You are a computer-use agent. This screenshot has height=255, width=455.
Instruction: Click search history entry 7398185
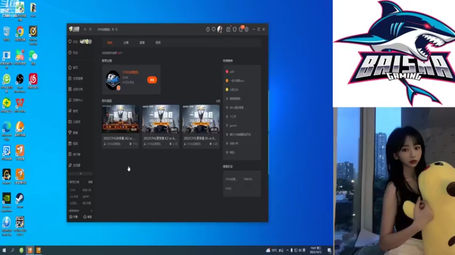click(x=247, y=179)
